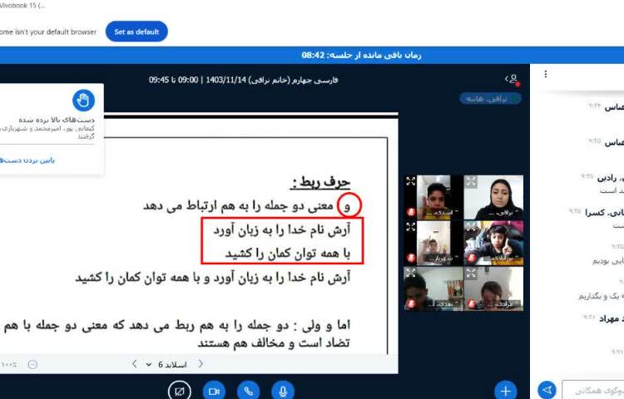
Task: Click the phone audio call button
Action: pos(248,390)
